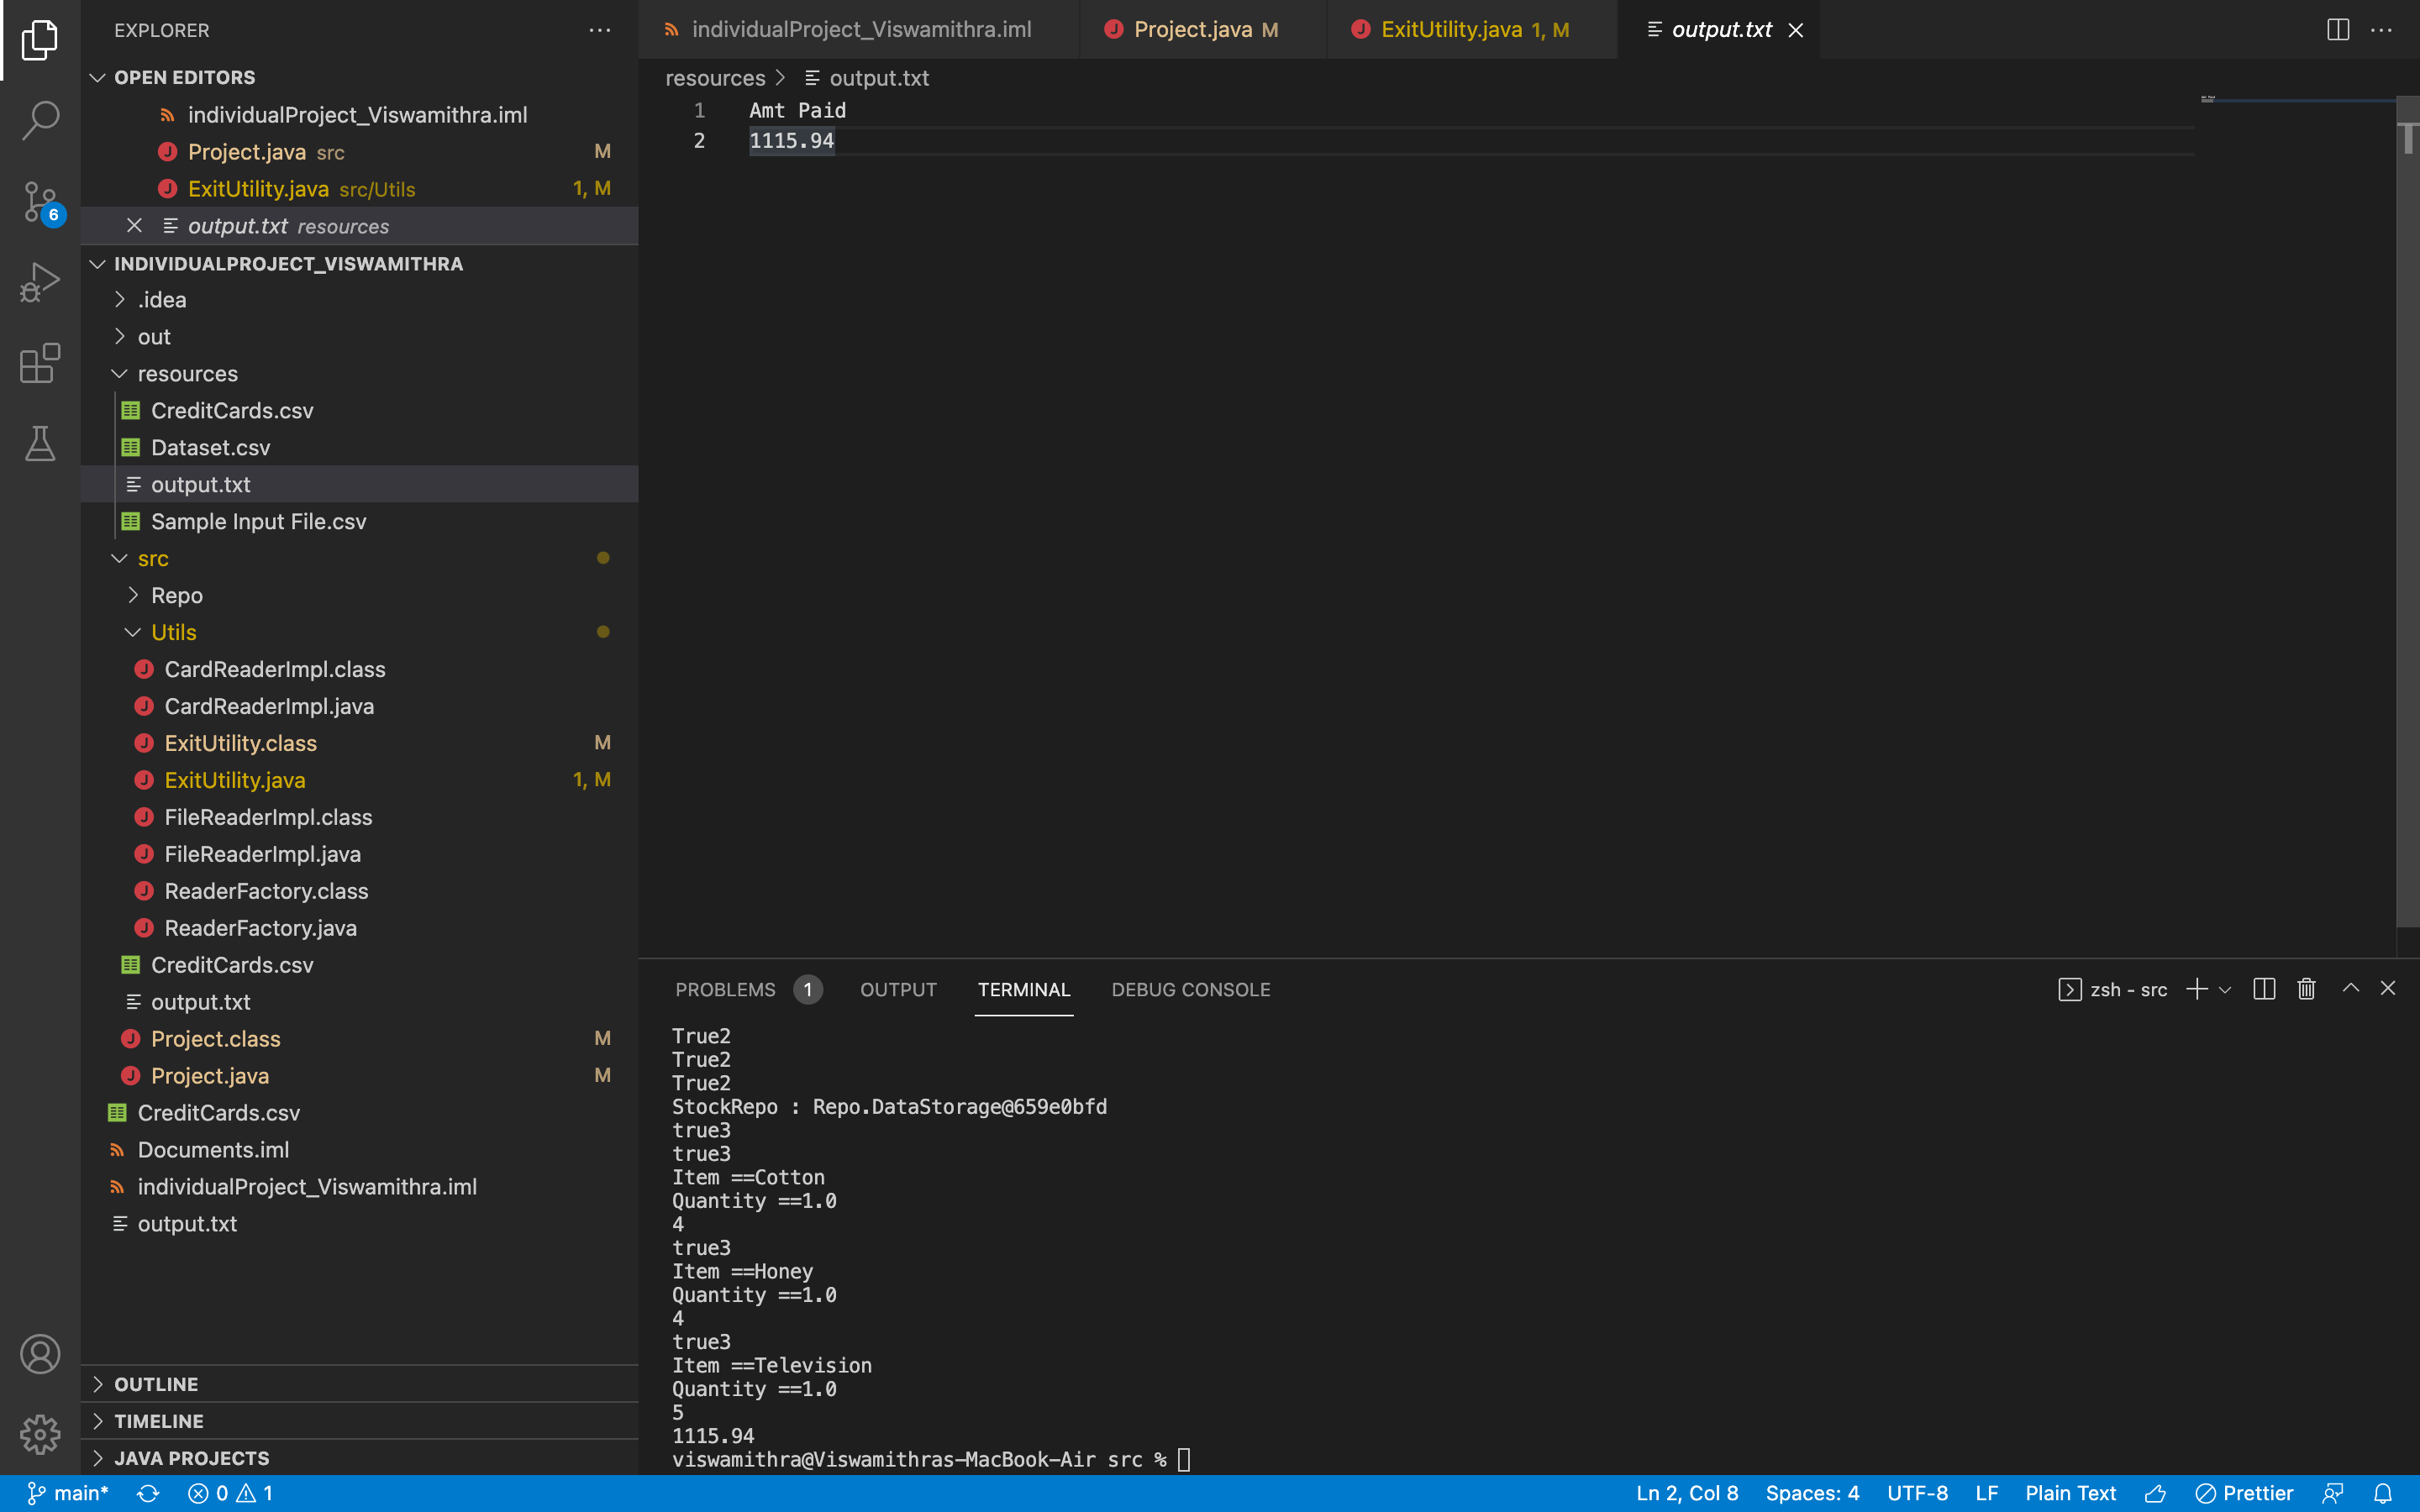Expand the Timeline section

pyautogui.click(x=98, y=1421)
